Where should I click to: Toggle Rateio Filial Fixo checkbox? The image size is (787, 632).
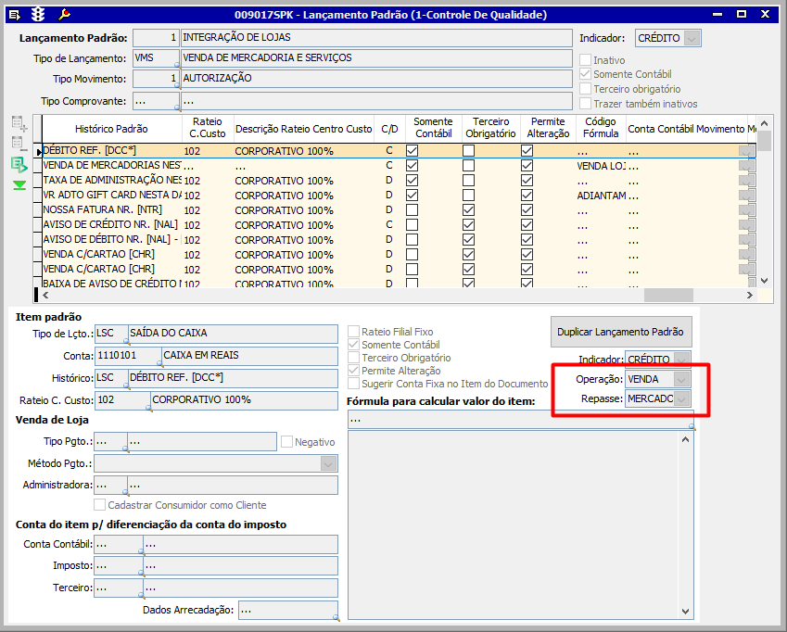point(354,332)
